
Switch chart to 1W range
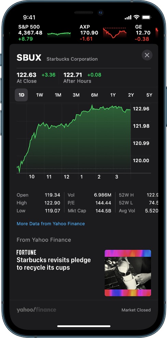click(x=40, y=95)
